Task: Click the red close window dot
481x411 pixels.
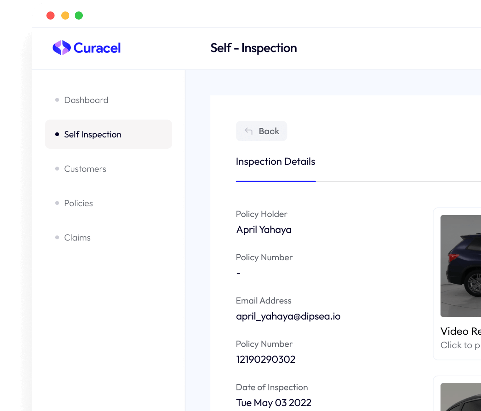Action: pyautogui.click(x=50, y=16)
